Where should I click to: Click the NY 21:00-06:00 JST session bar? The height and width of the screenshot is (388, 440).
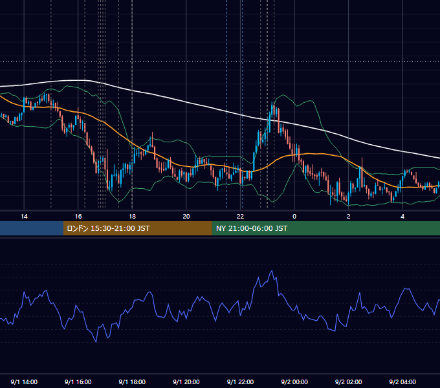coord(325,228)
